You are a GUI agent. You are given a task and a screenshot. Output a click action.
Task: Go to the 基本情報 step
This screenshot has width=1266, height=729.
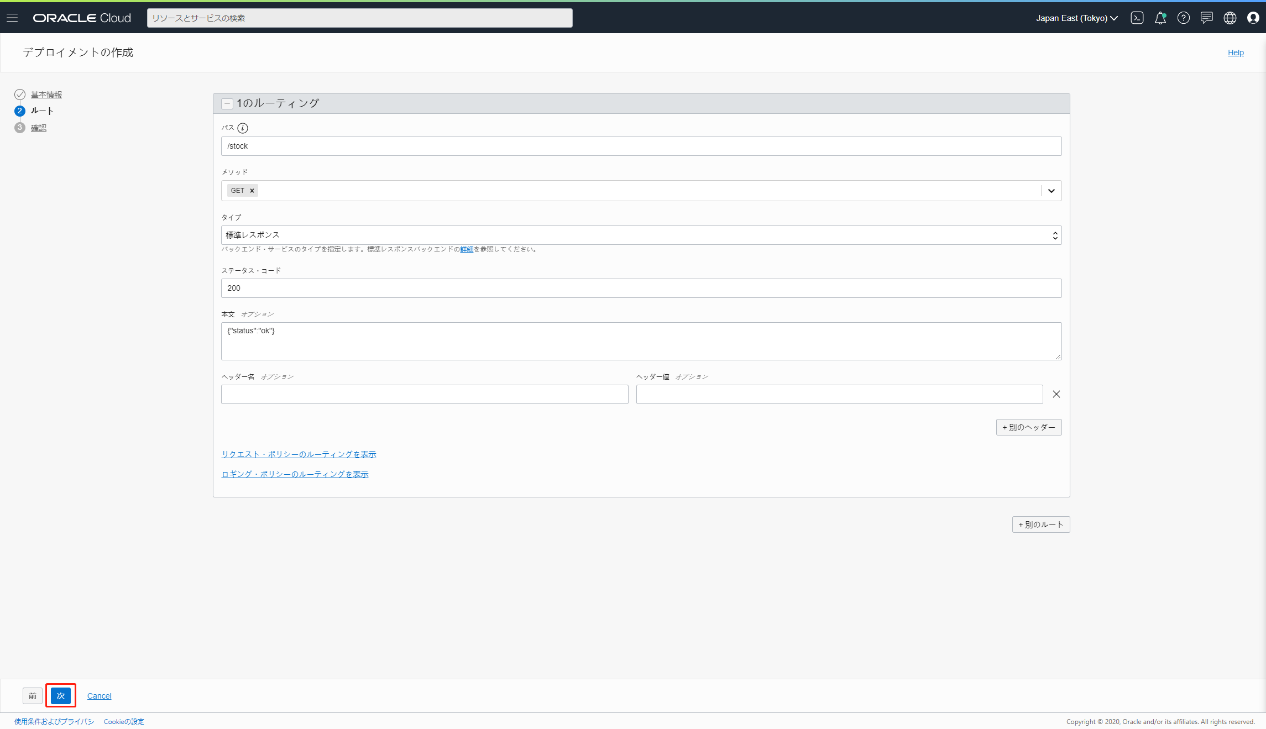tap(46, 95)
